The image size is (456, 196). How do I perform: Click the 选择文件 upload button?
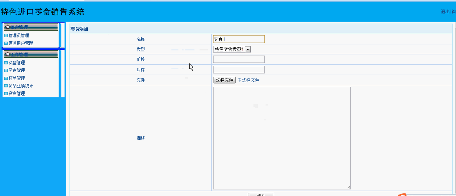[225, 80]
